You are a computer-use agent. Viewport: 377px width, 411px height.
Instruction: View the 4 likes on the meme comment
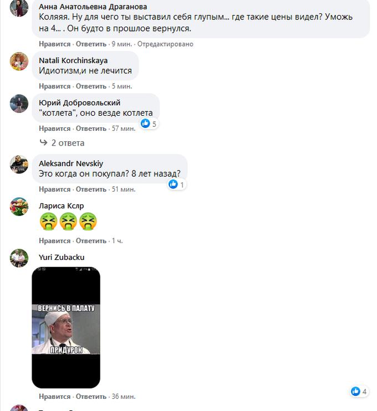pos(359,392)
